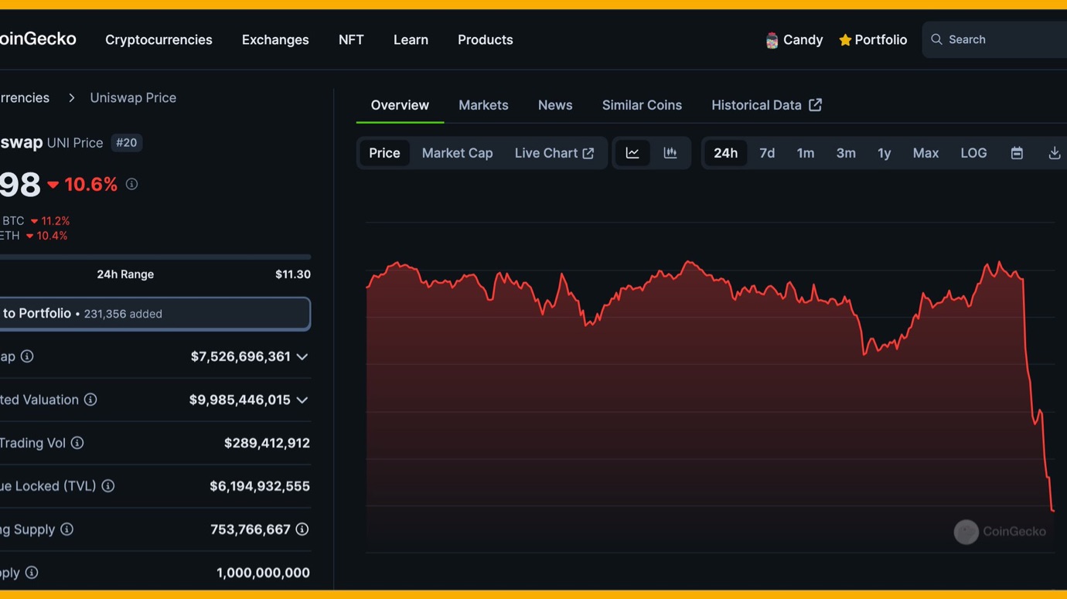Switch to the line chart view icon
The height and width of the screenshot is (599, 1067).
point(632,153)
